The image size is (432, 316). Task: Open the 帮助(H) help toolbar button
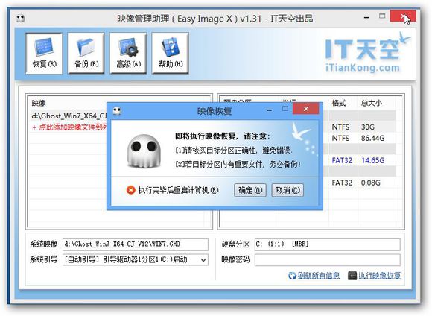point(171,54)
